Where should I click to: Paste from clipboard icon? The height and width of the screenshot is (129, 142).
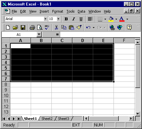71,27
